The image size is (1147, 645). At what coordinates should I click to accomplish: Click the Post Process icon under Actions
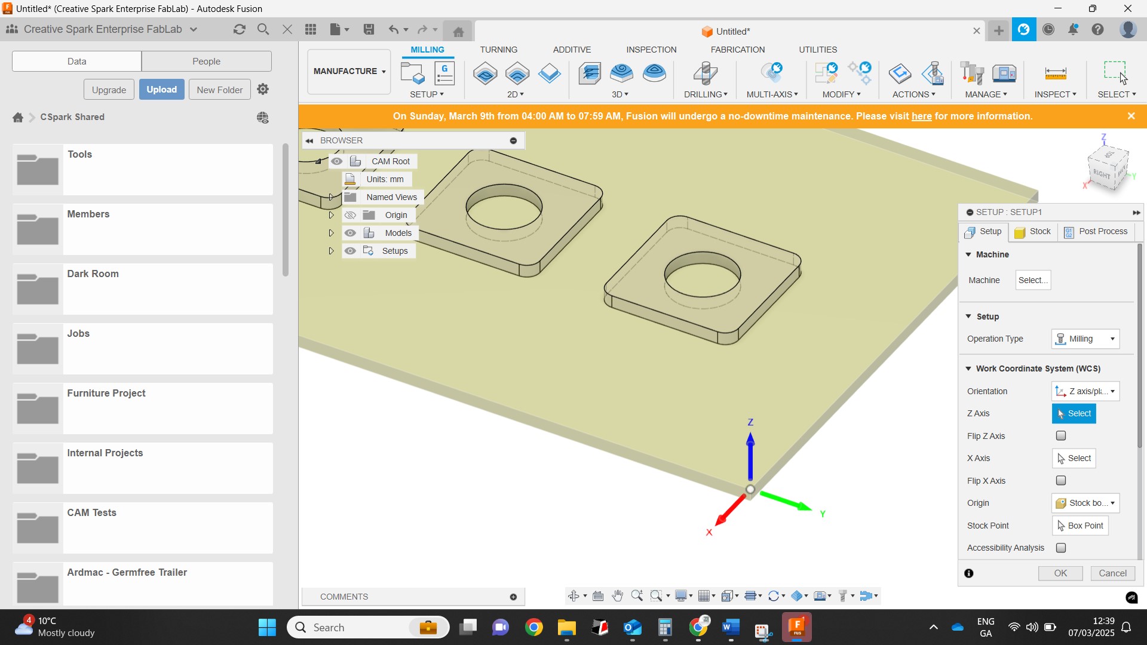click(x=933, y=73)
